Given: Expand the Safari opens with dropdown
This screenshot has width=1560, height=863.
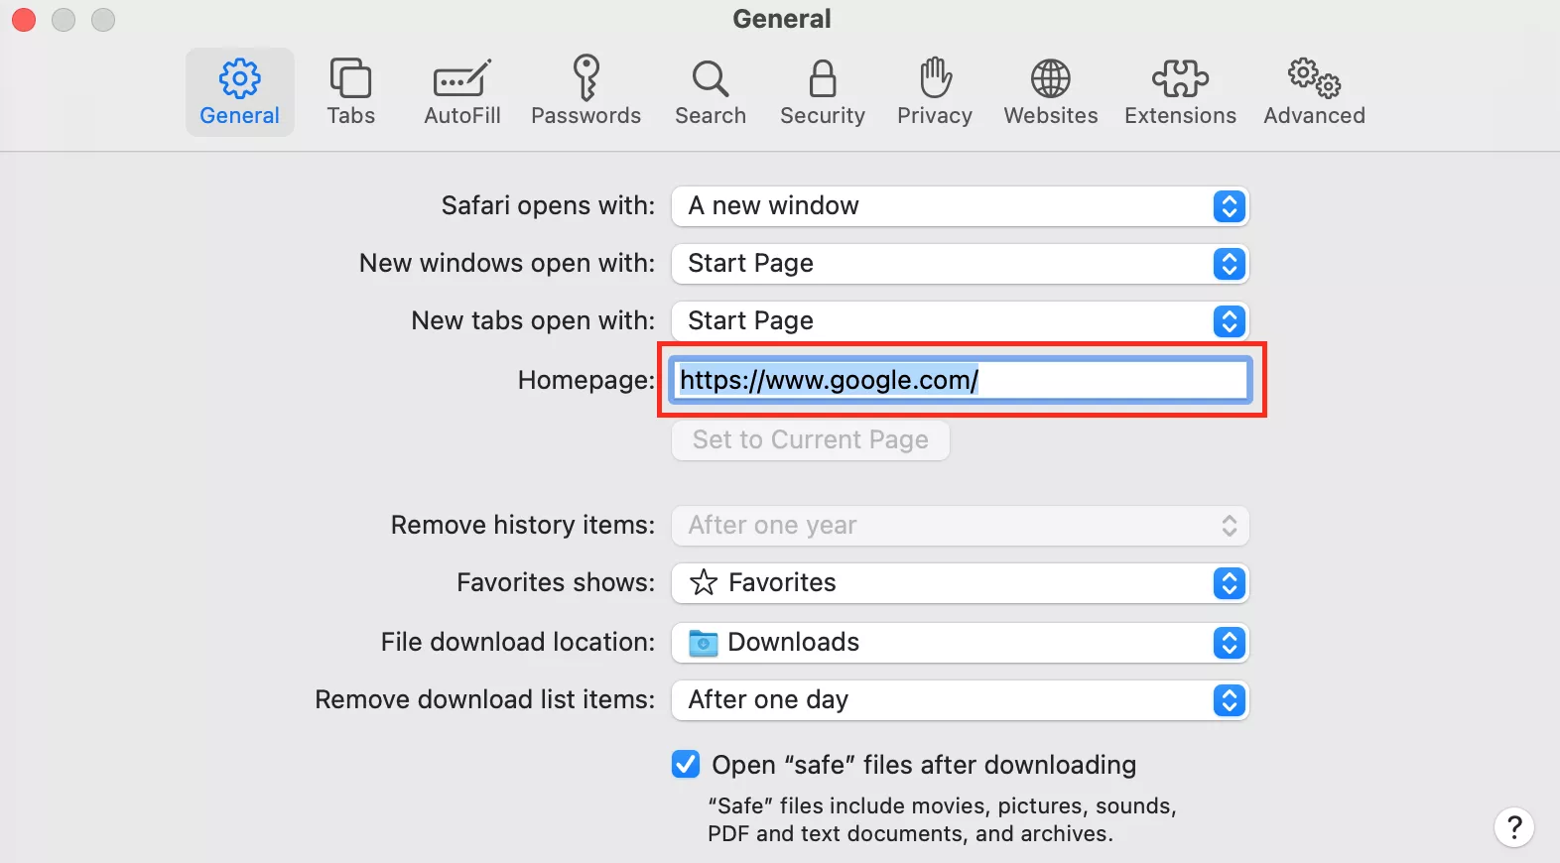Looking at the screenshot, I should click(960, 206).
